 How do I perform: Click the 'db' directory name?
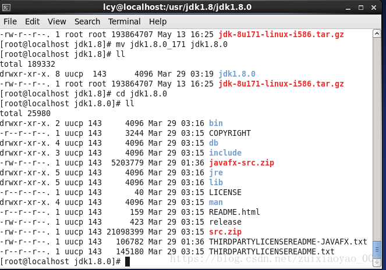(x=214, y=143)
